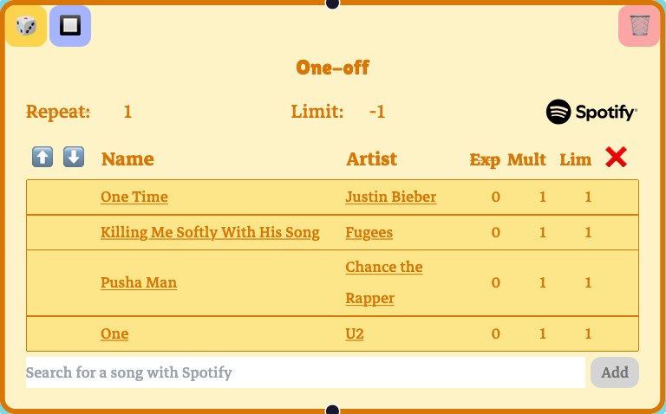Click the bottom connector dot
The image size is (666, 414).
point(333,410)
